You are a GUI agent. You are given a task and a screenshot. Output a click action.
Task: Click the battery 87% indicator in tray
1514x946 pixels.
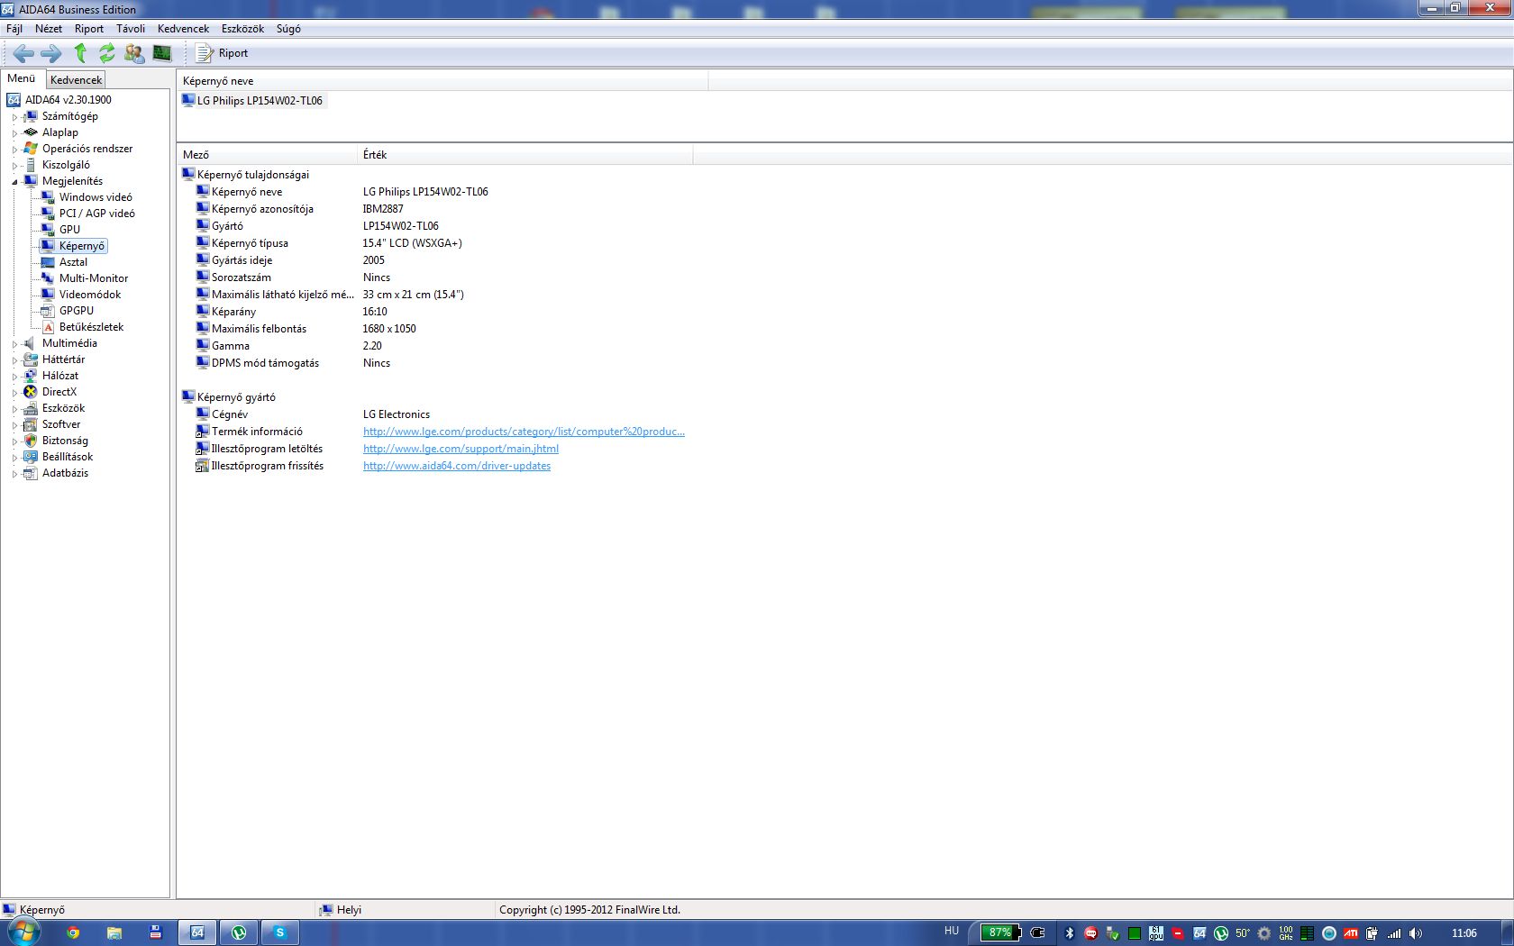pyautogui.click(x=1000, y=932)
